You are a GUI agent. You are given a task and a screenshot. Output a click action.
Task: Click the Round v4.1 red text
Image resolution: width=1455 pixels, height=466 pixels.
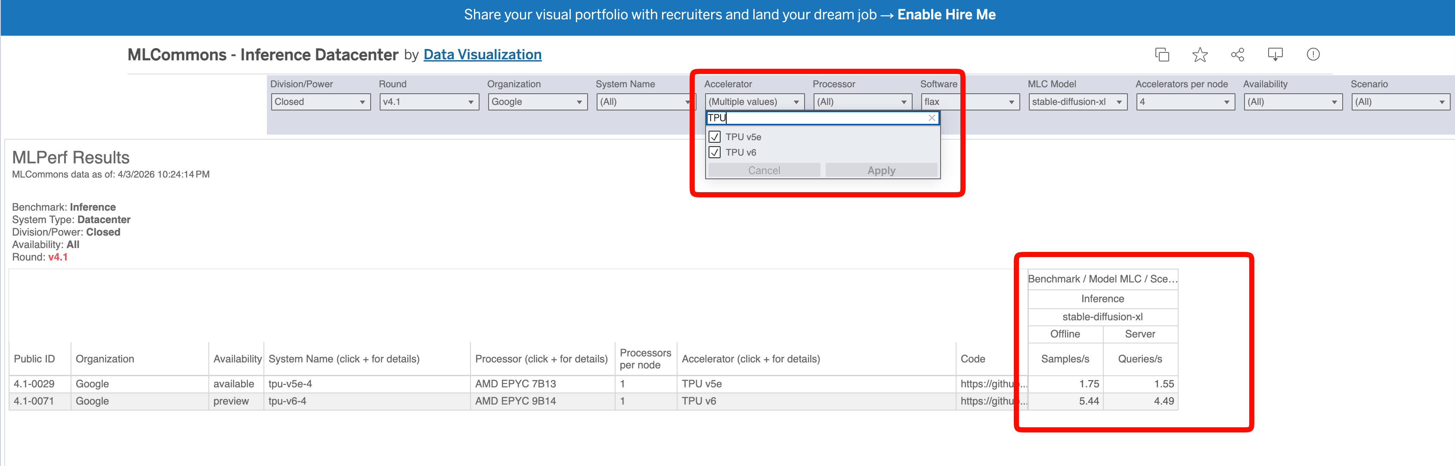coord(58,257)
